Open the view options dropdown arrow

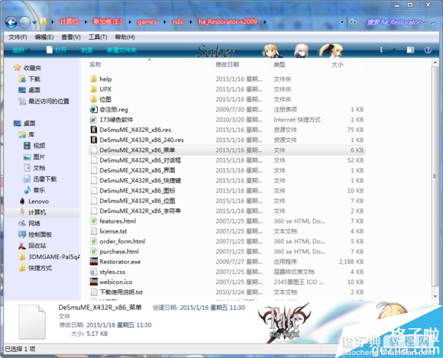pyautogui.click(x=394, y=50)
